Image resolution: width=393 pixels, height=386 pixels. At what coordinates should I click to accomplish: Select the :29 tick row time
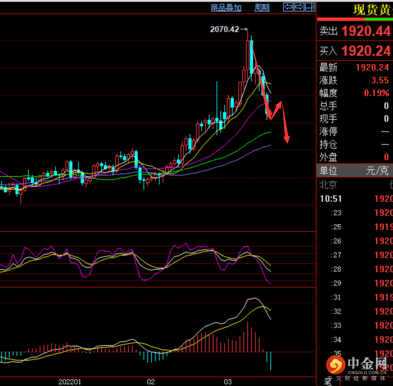click(336, 283)
